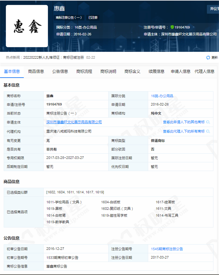This screenshot has width=219, height=275.
Task: Click the similar groups list [1602, 1604...]
Action: (75, 192)
